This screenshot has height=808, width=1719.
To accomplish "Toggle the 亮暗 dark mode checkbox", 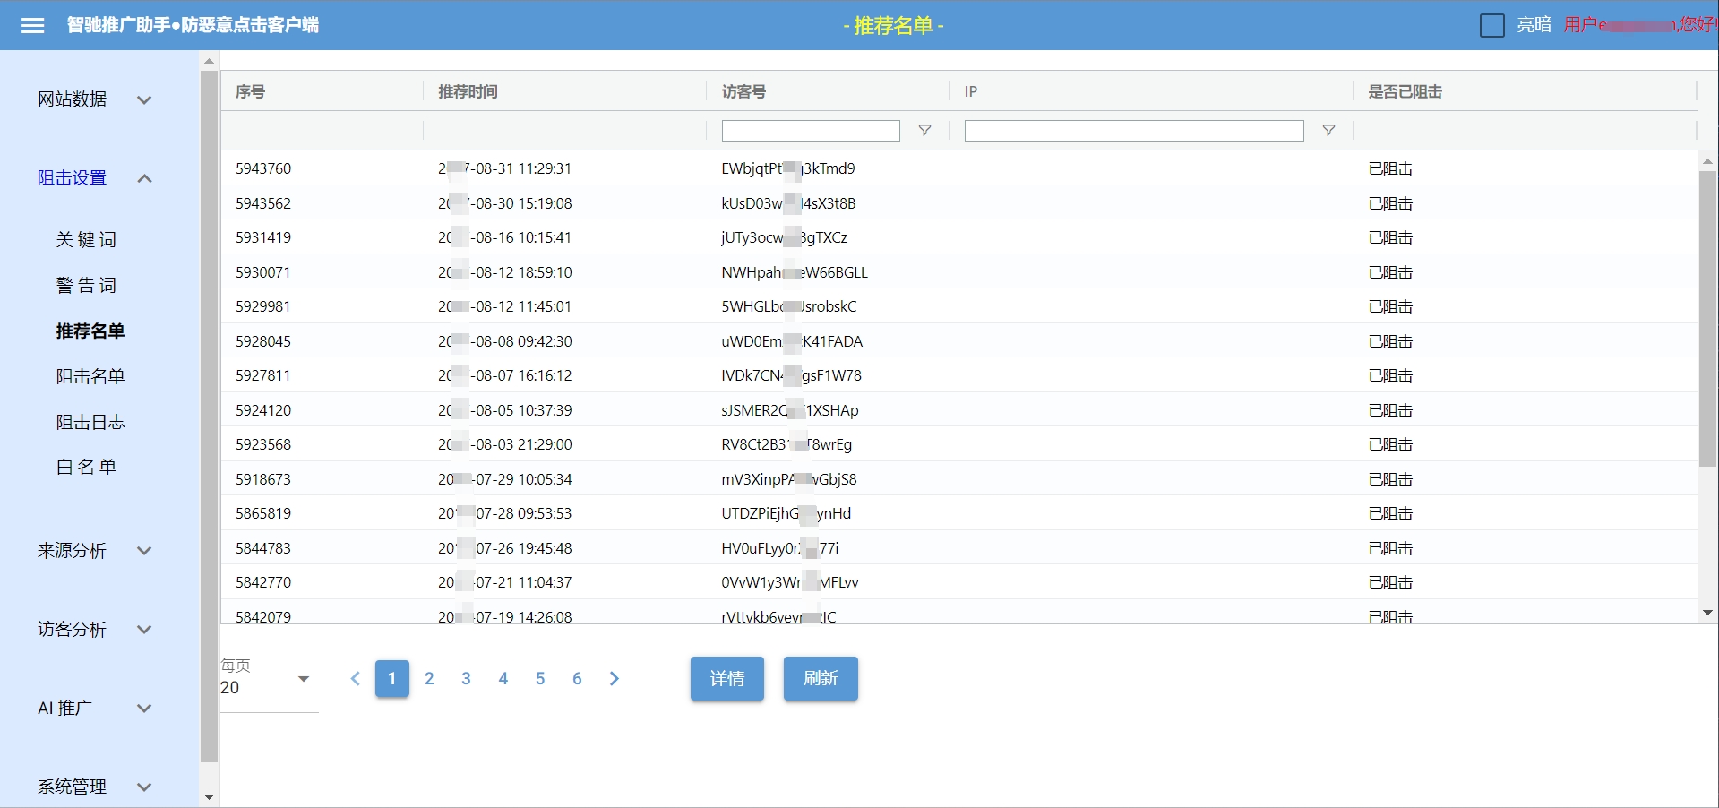I will point(1491,25).
